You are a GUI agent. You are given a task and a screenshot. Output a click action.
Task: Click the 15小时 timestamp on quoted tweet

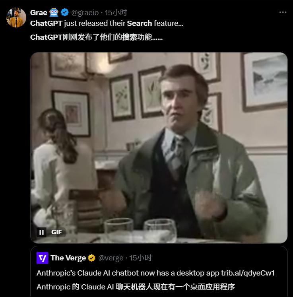pyautogui.click(x=140, y=258)
